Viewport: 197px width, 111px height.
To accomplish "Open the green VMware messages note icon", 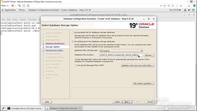I will click(x=194, y=6).
